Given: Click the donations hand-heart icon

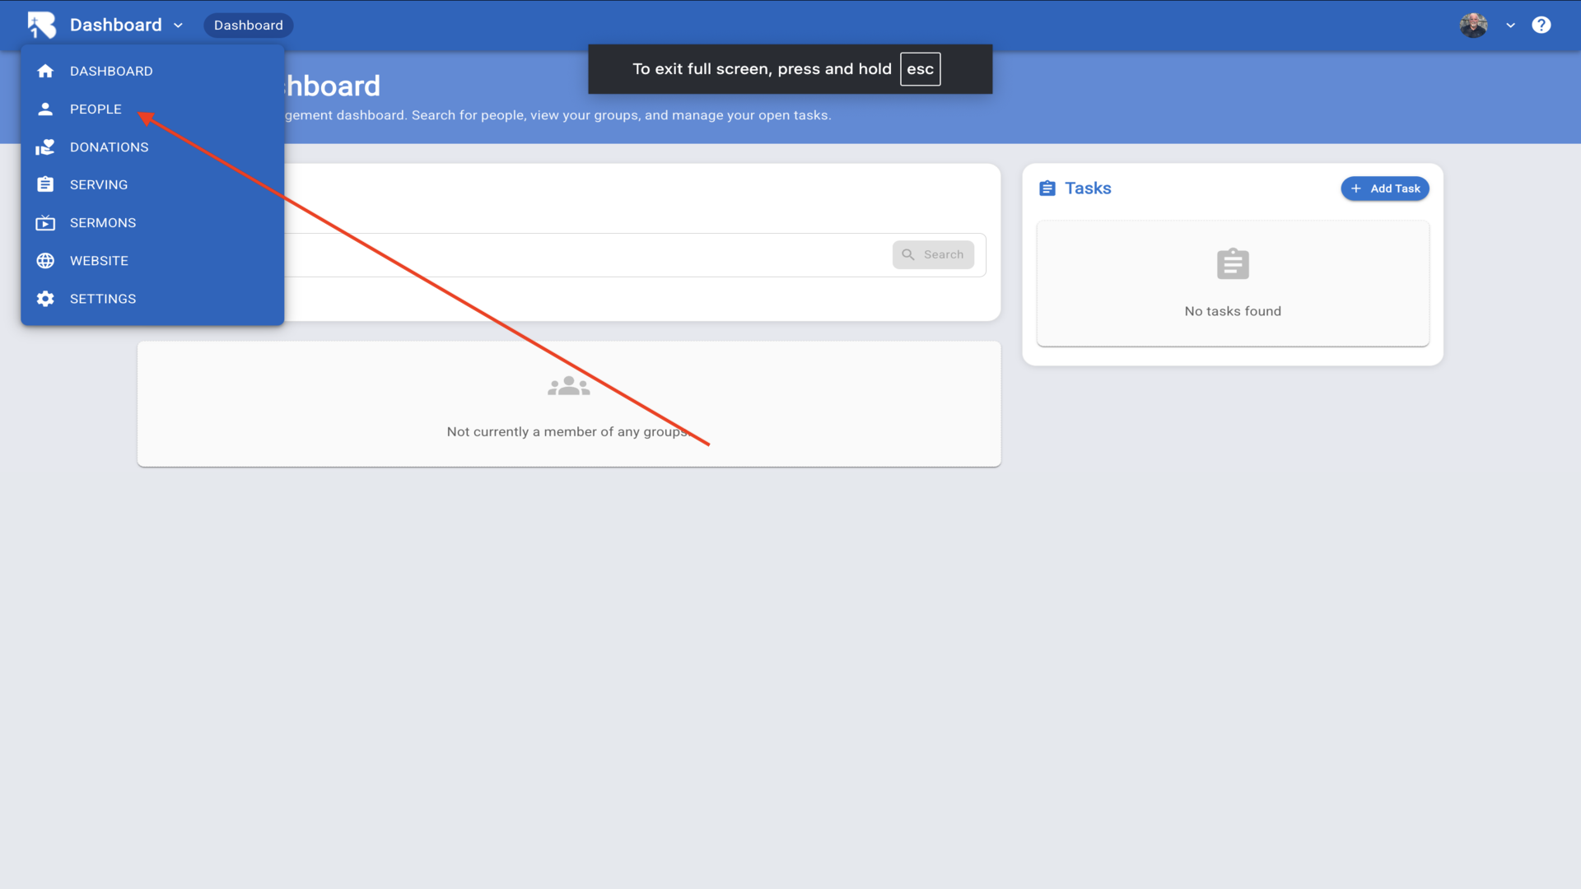Looking at the screenshot, I should [x=45, y=147].
